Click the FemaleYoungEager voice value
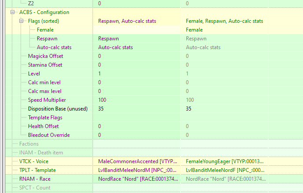303x193 pixels. point(225,161)
